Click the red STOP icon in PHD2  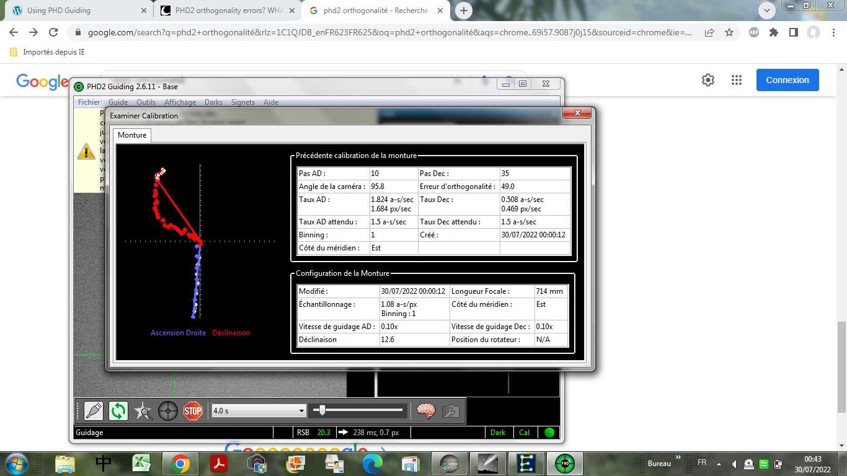coord(193,410)
